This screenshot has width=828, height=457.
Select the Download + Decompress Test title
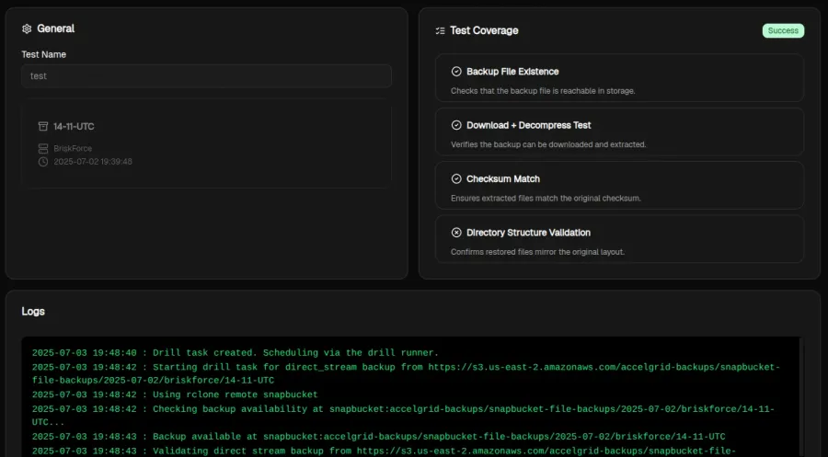pyautogui.click(x=528, y=125)
